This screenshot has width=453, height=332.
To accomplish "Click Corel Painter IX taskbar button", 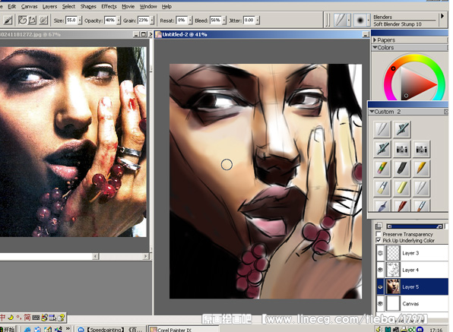I will coord(183,329).
